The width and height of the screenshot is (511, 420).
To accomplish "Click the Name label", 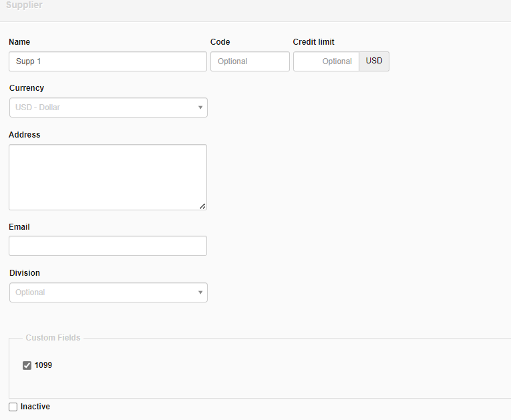I will point(19,42).
